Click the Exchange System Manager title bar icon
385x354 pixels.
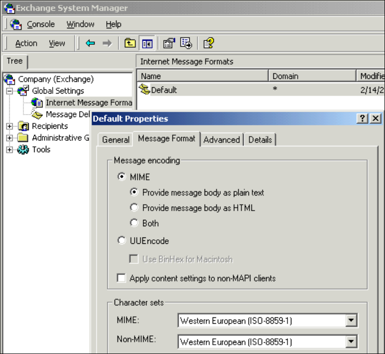(9, 8)
